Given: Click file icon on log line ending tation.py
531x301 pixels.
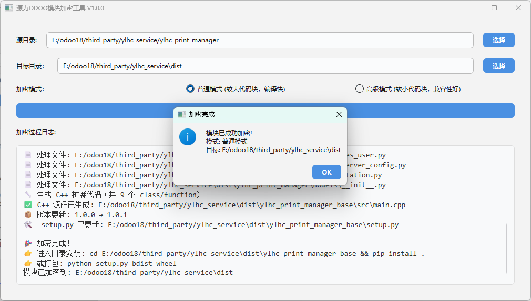Looking at the screenshot, I should [x=28, y=175].
